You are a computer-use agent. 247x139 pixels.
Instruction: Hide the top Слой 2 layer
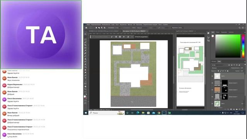(x=212, y=76)
